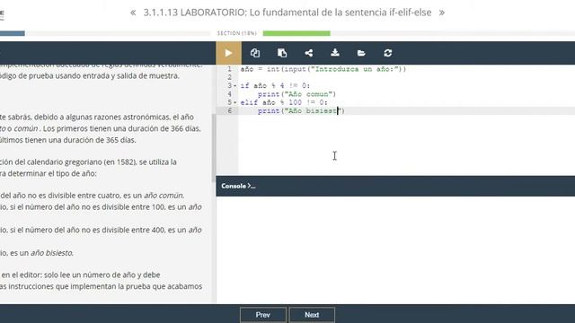Click the paste icon in editor toolbar
Viewport: 575px width, 323px height.
[282, 53]
